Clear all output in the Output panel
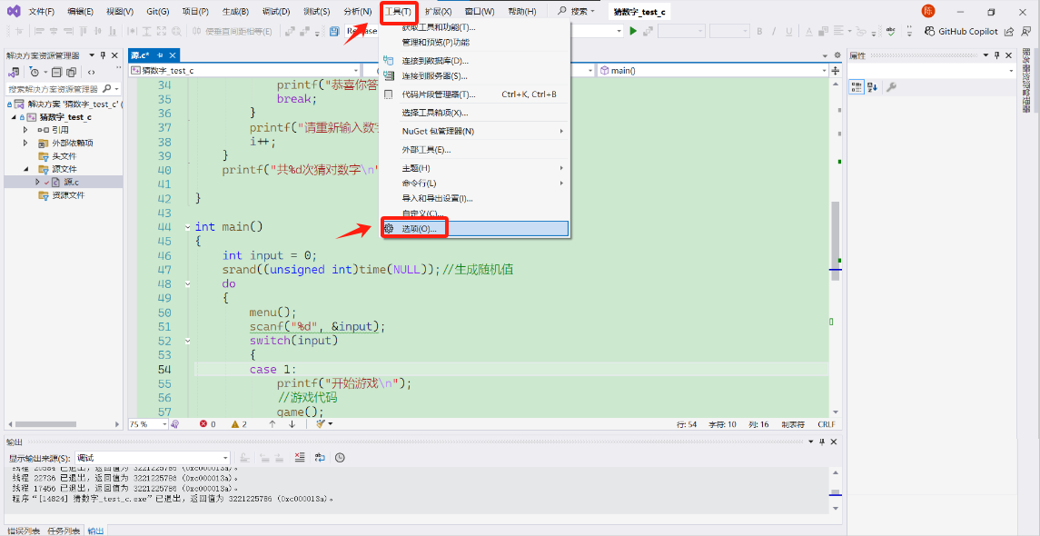The width and height of the screenshot is (1040, 536). click(x=299, y=458)
